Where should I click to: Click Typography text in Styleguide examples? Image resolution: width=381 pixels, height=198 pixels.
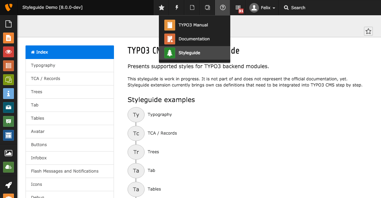click(160, 115)
